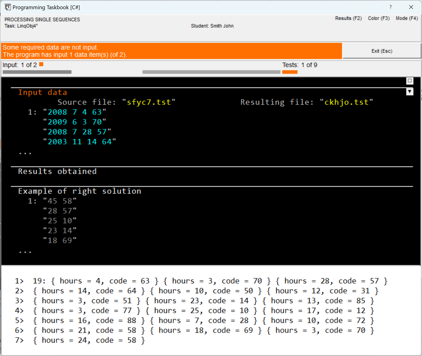Click the square maximize icon in the data panel

point(410,81)
